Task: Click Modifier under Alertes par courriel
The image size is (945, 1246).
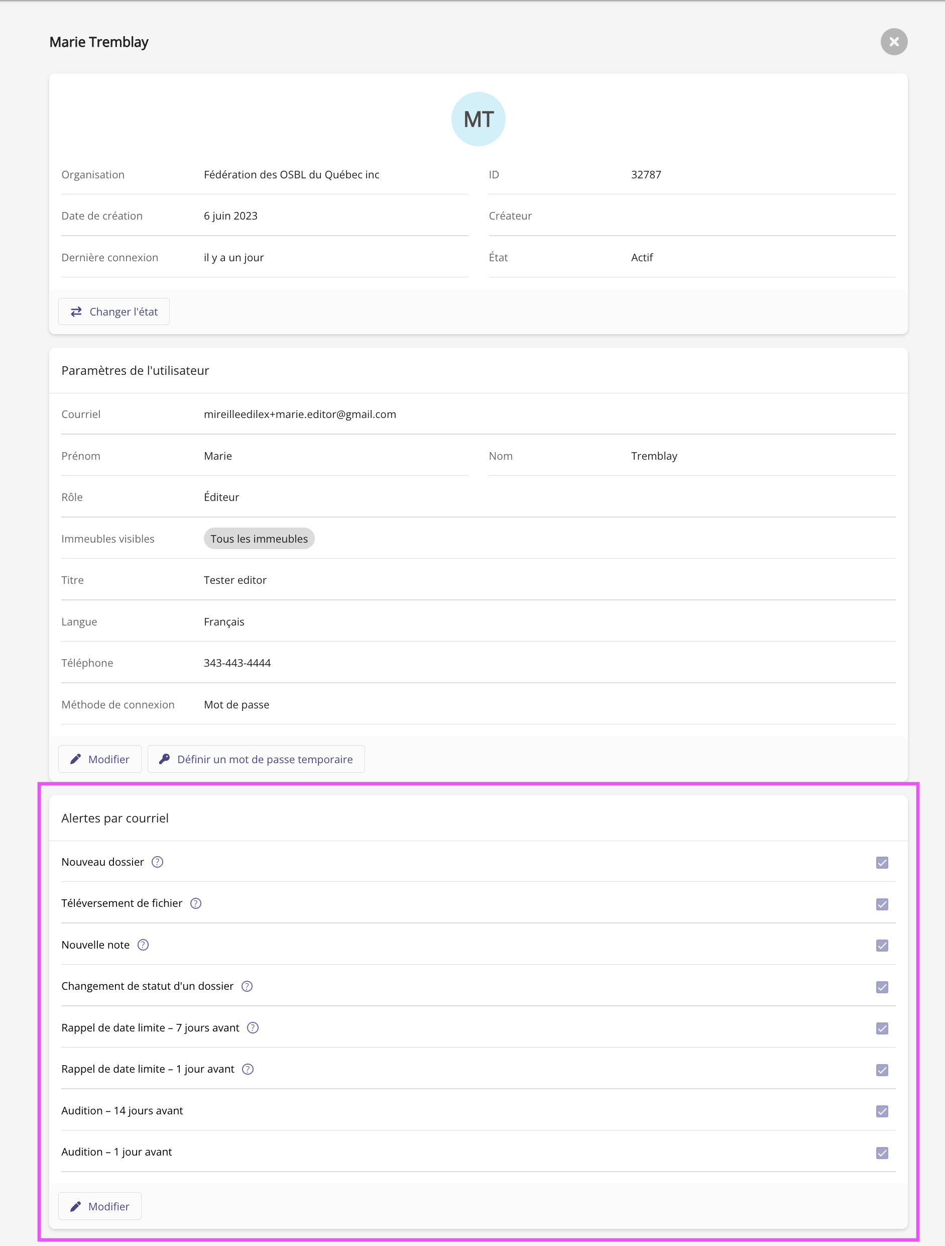Action: [99, 1206]
